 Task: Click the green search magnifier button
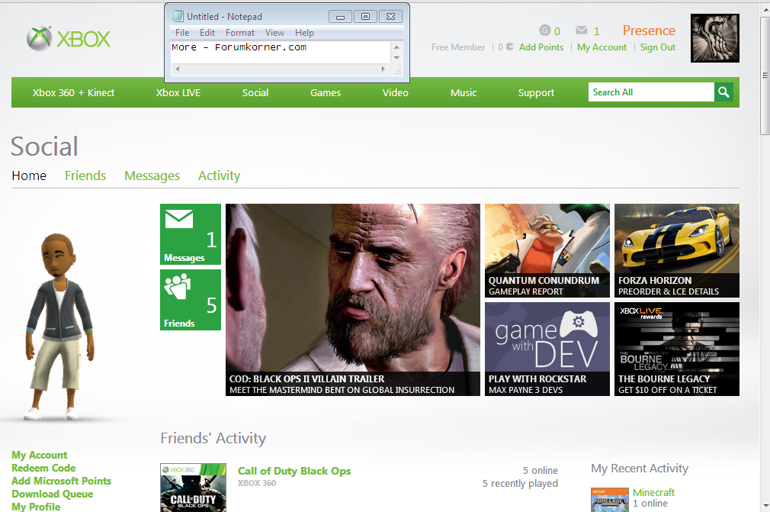coord(723,92)
